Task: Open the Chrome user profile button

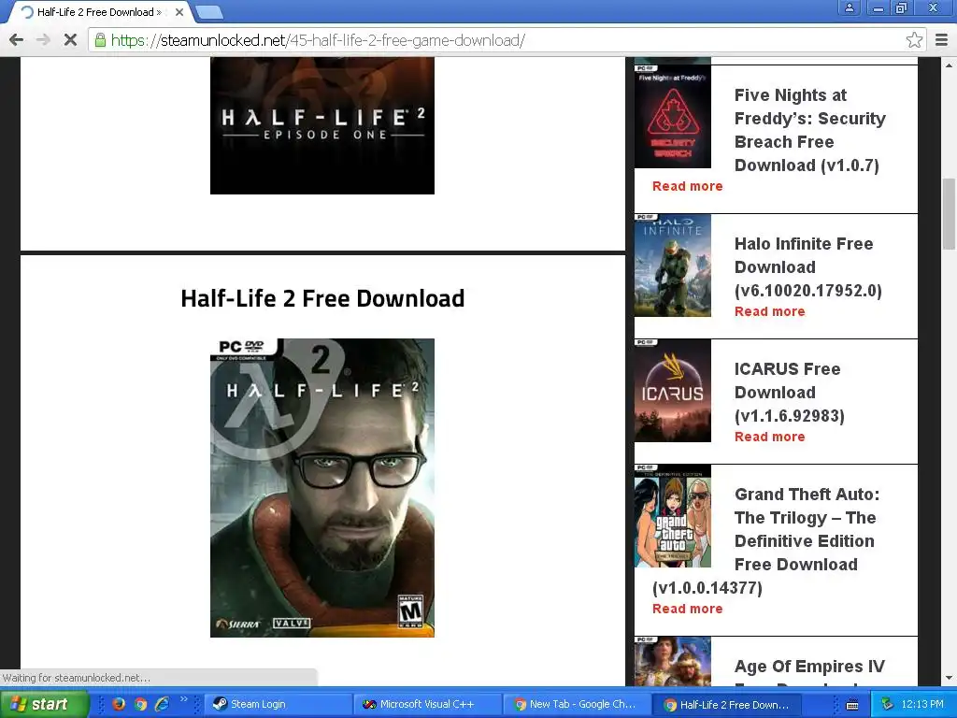Action: [849, 7]
